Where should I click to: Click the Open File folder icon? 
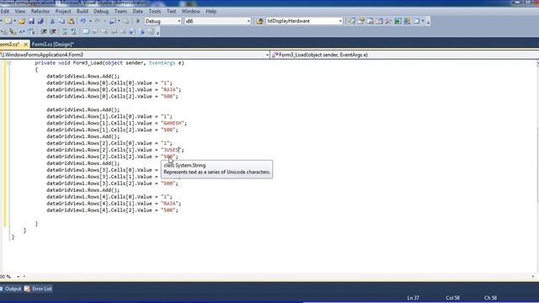[22, 21]
